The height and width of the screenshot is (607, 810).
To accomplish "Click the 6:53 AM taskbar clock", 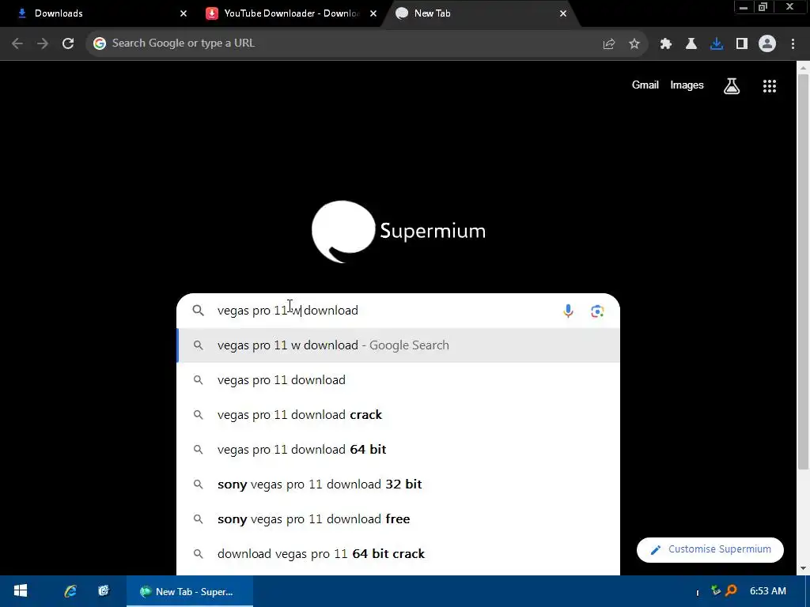I will click(767, 591).
